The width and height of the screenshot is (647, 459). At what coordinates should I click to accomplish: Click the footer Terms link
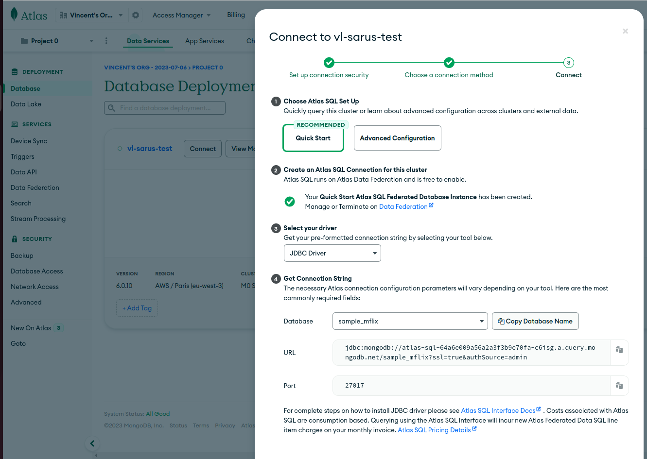coord(201,425)
